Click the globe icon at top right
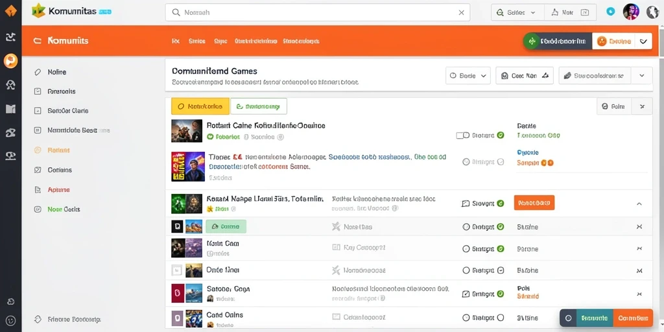Screen dimensions: 664x332 (652, 12)
